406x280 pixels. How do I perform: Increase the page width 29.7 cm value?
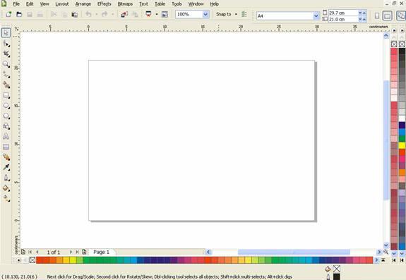click(x=364, y=13)
